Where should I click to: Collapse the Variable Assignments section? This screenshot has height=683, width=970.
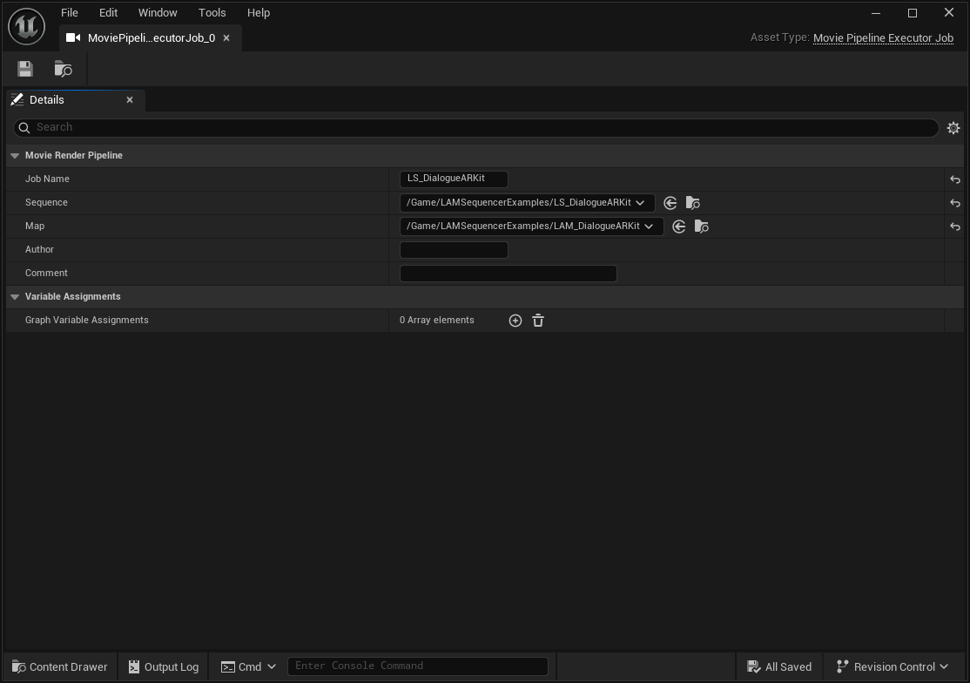15,297
